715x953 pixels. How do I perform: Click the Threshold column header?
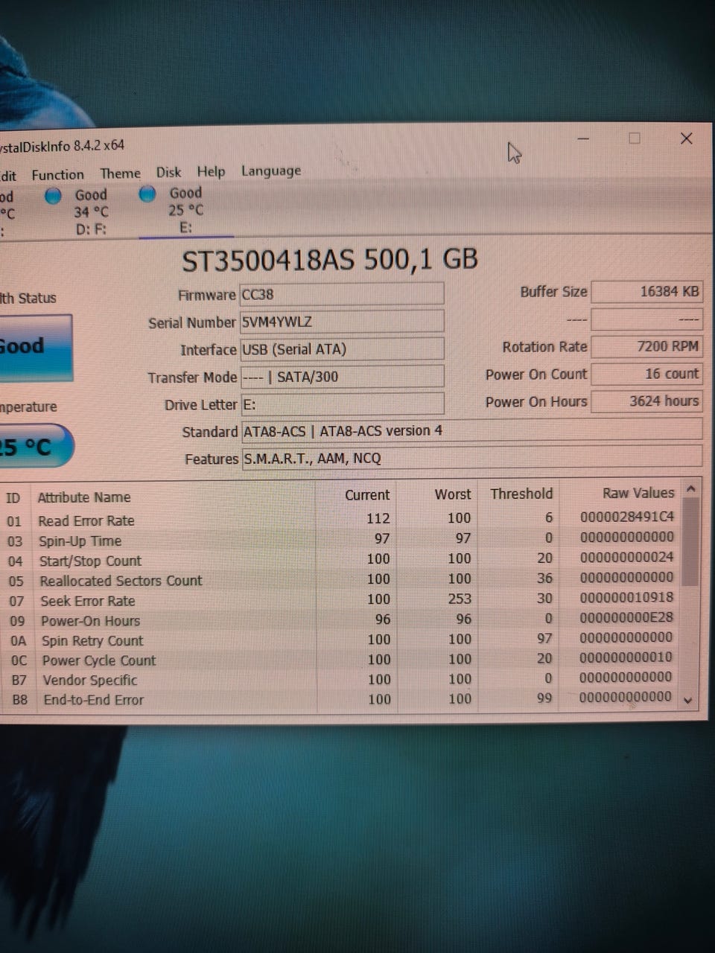coord(521,494)
